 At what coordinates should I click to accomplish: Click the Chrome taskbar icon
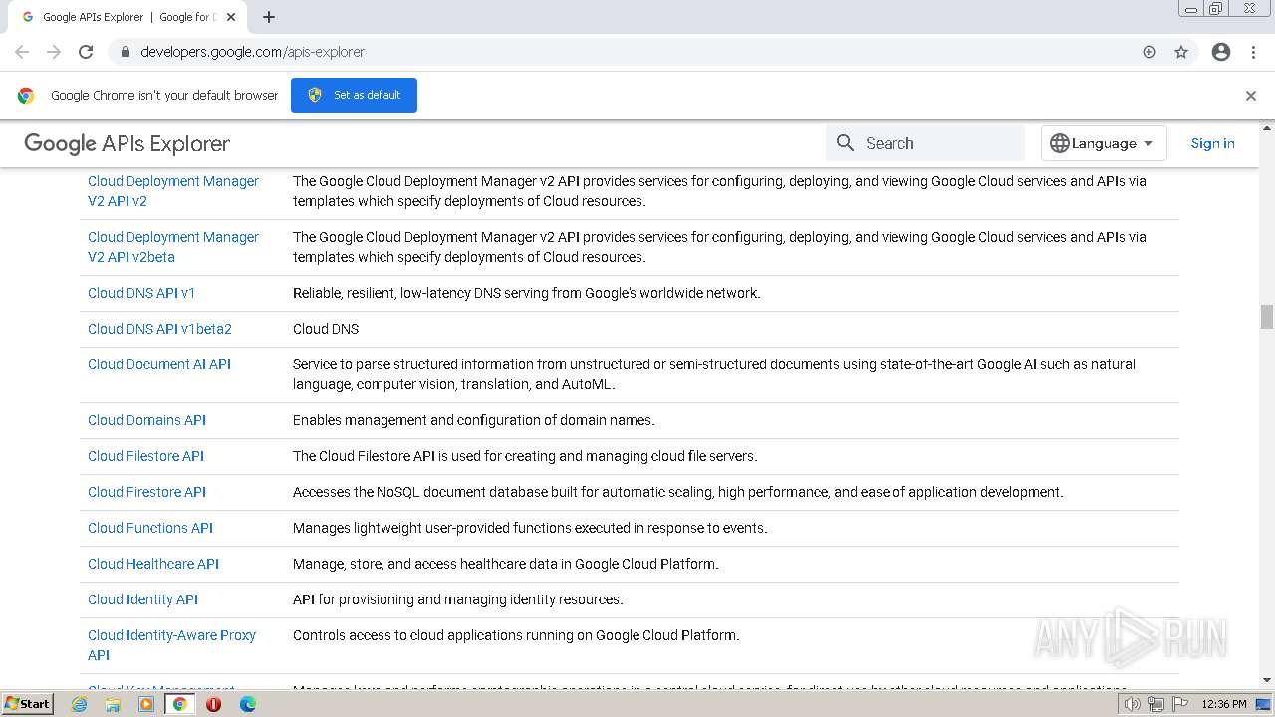pos(180,704)
